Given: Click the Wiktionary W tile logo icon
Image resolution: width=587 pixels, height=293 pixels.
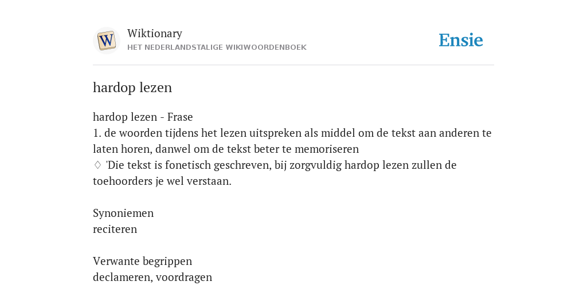Looking at the screenshot, I should coord(106,41).
